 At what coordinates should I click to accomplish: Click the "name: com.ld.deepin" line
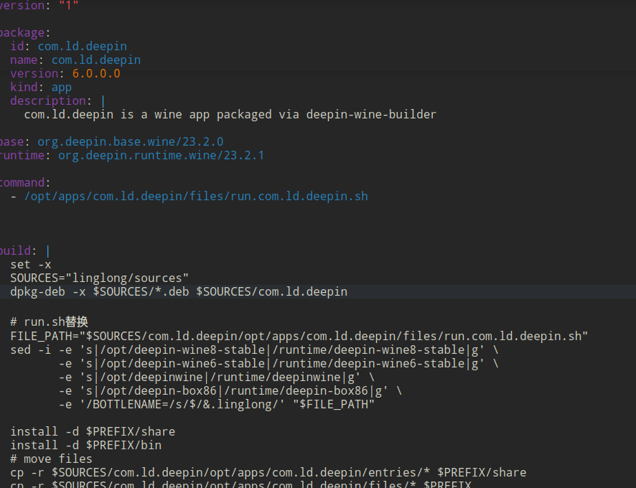click(75, 60)
